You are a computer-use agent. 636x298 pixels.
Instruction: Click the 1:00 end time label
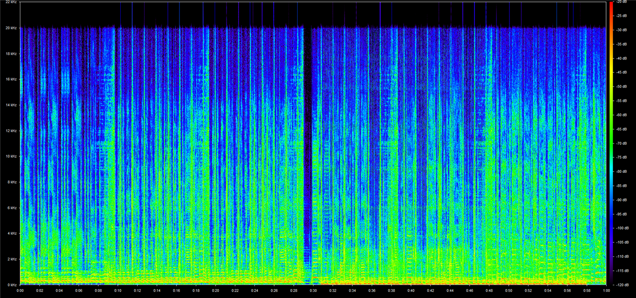[606, 290]
